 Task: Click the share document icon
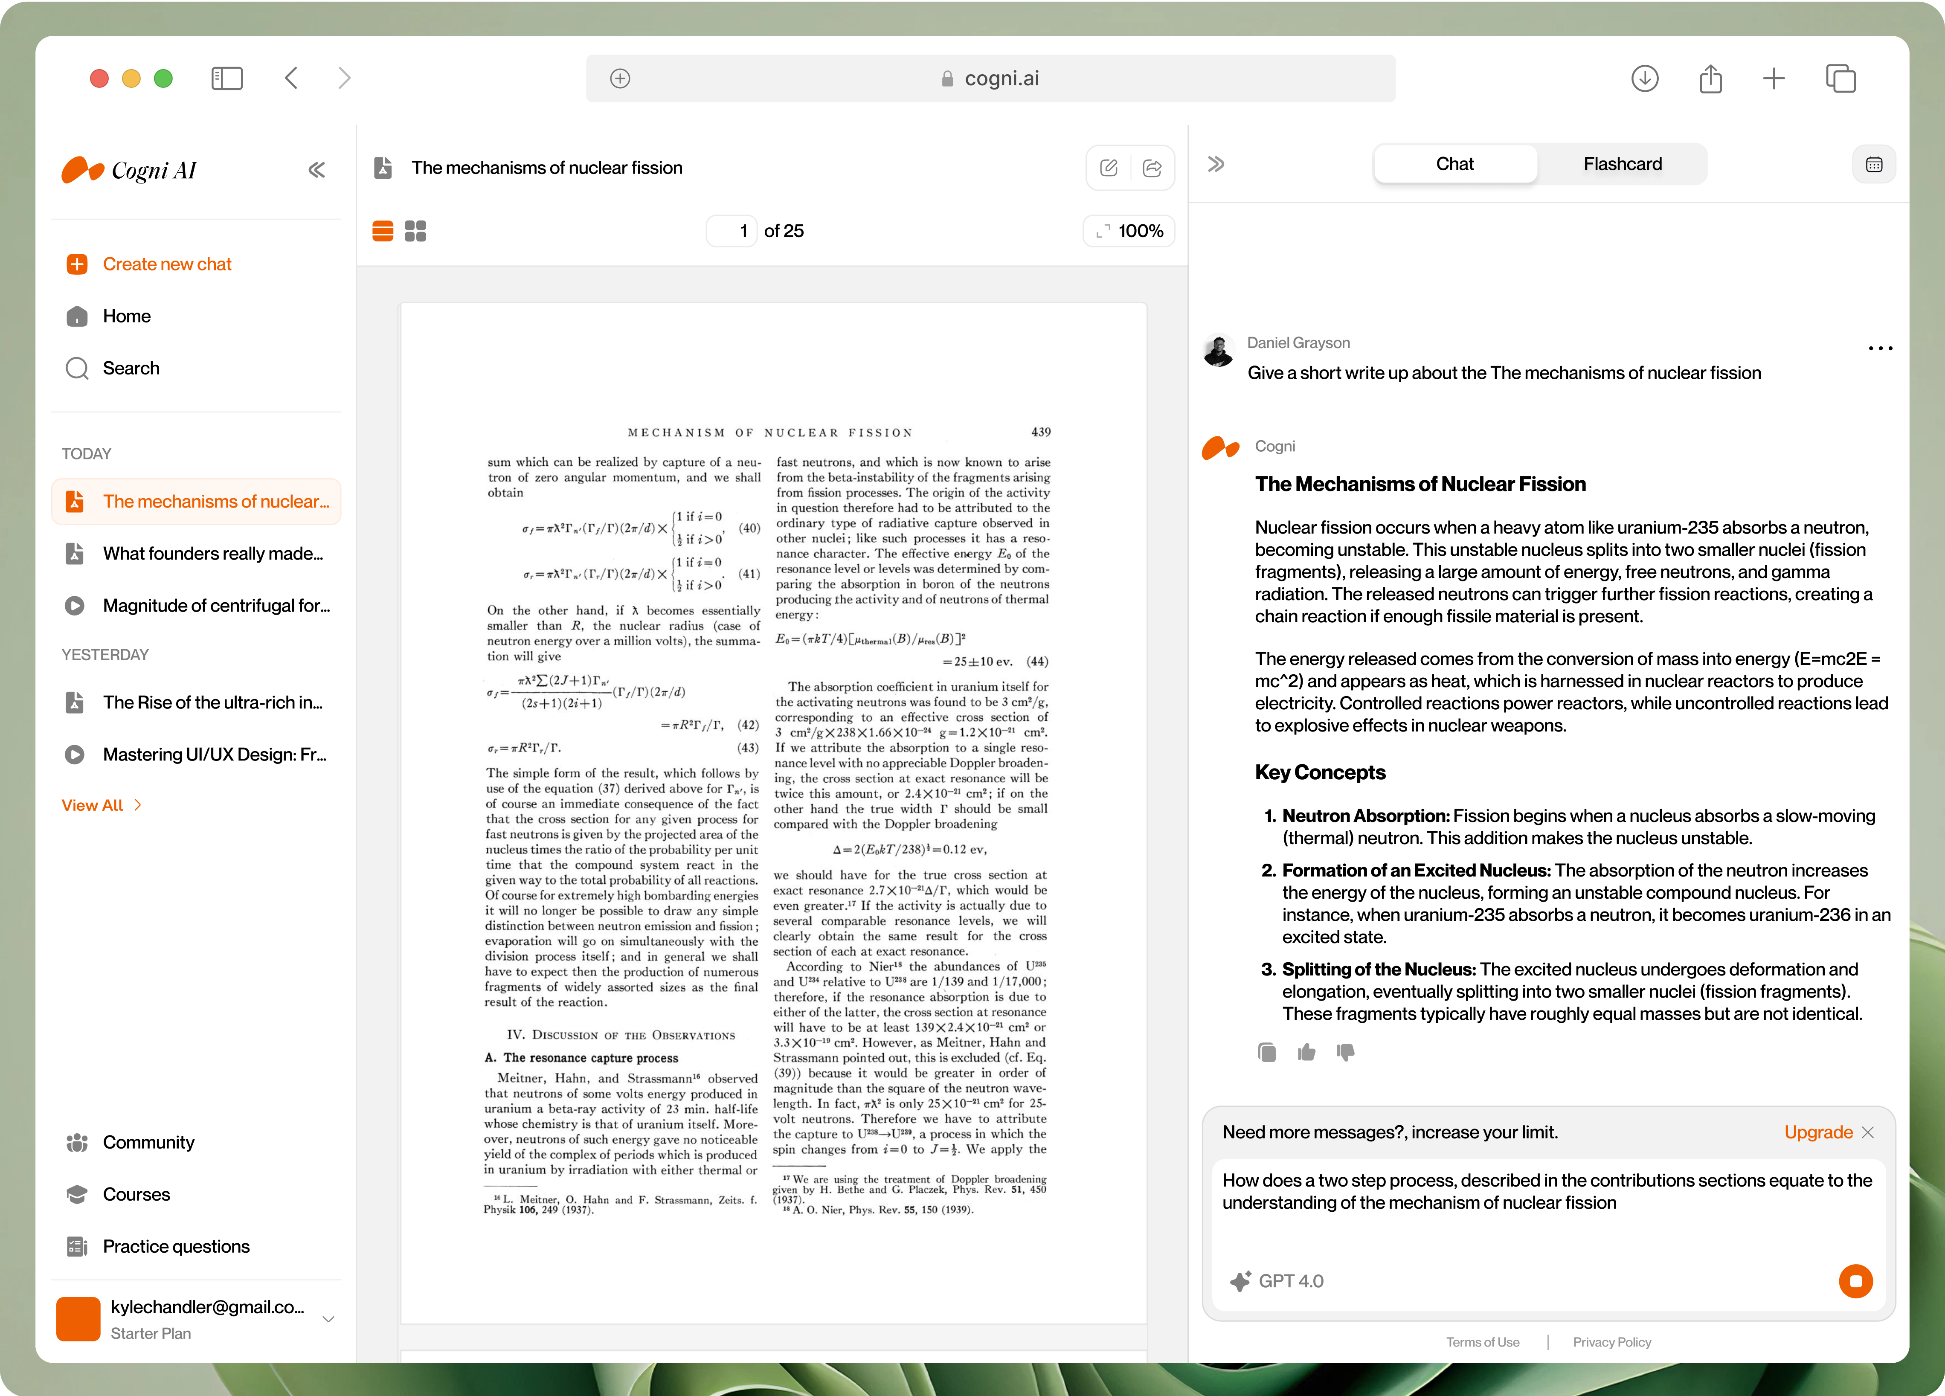[1152, 168]
